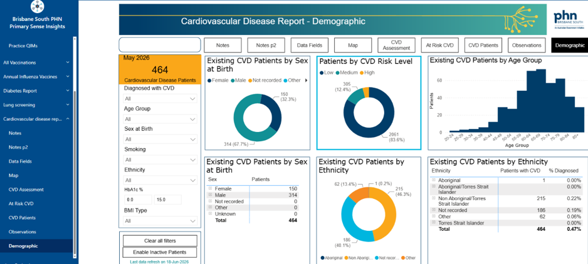Open the Diagnosed with CVD dropdown

click(x=160, y=99)
